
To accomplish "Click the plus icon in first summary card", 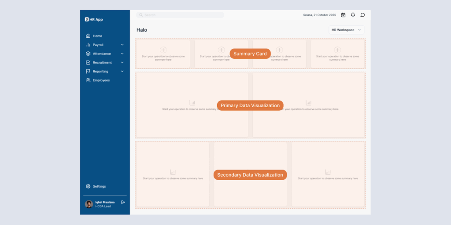I will coord(163,50).
